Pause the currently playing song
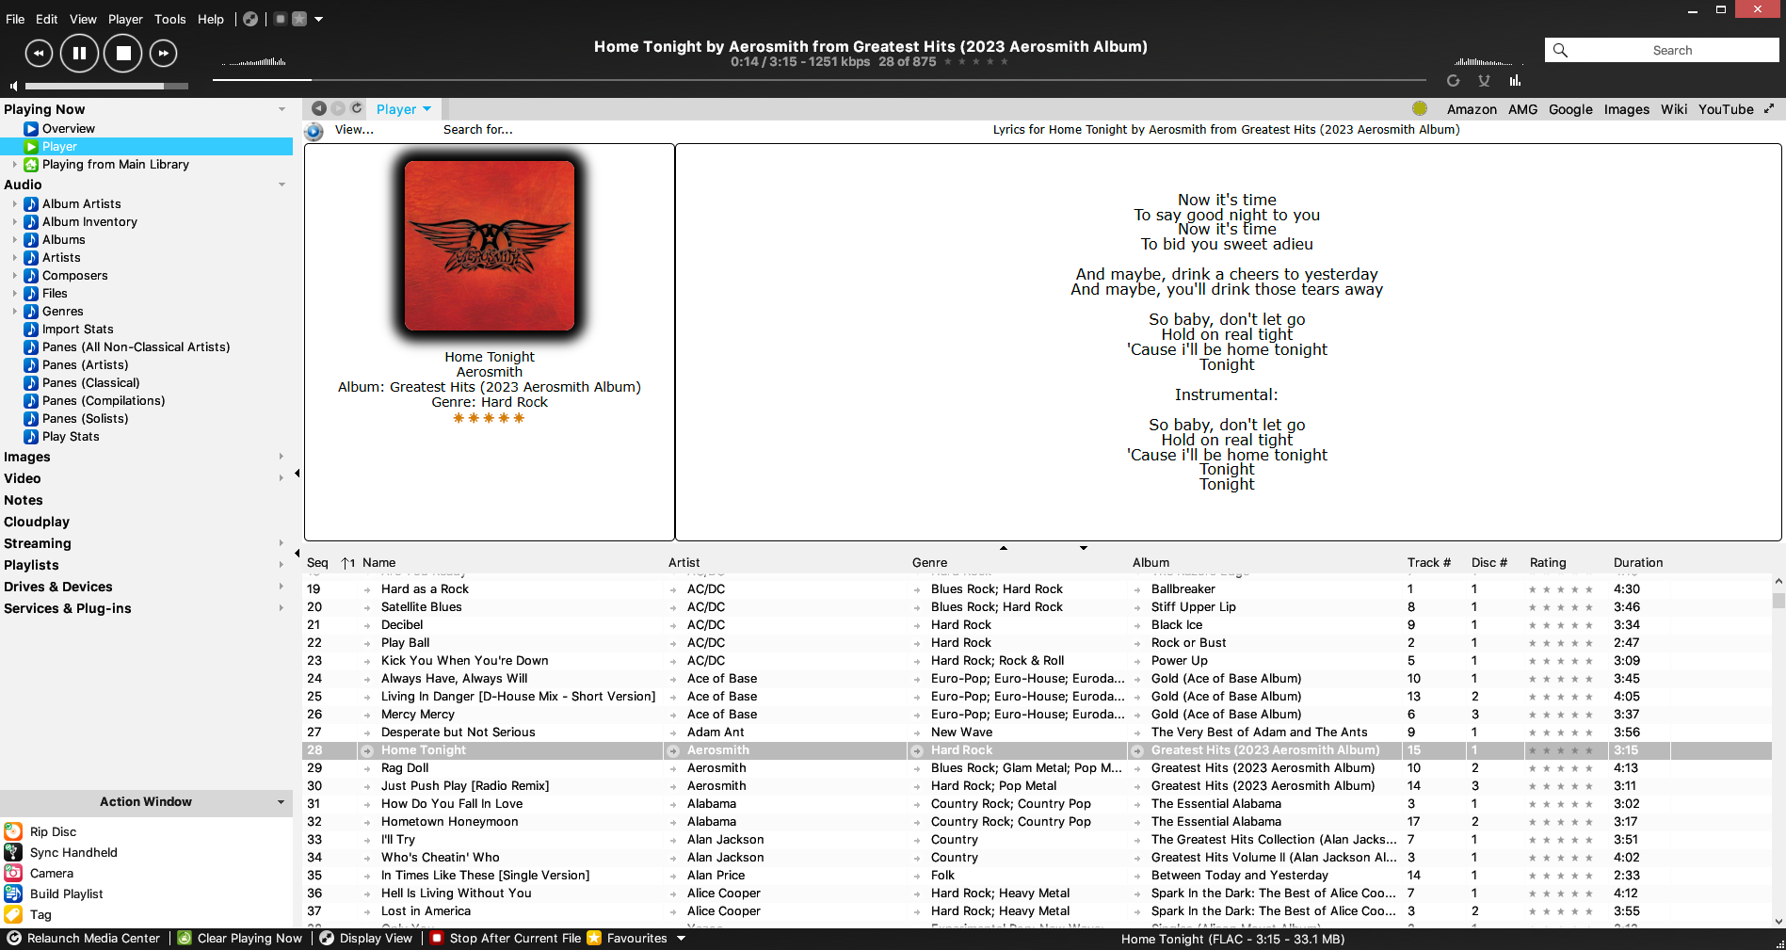Screen dimensions: 1786x950 click(80, 54)
